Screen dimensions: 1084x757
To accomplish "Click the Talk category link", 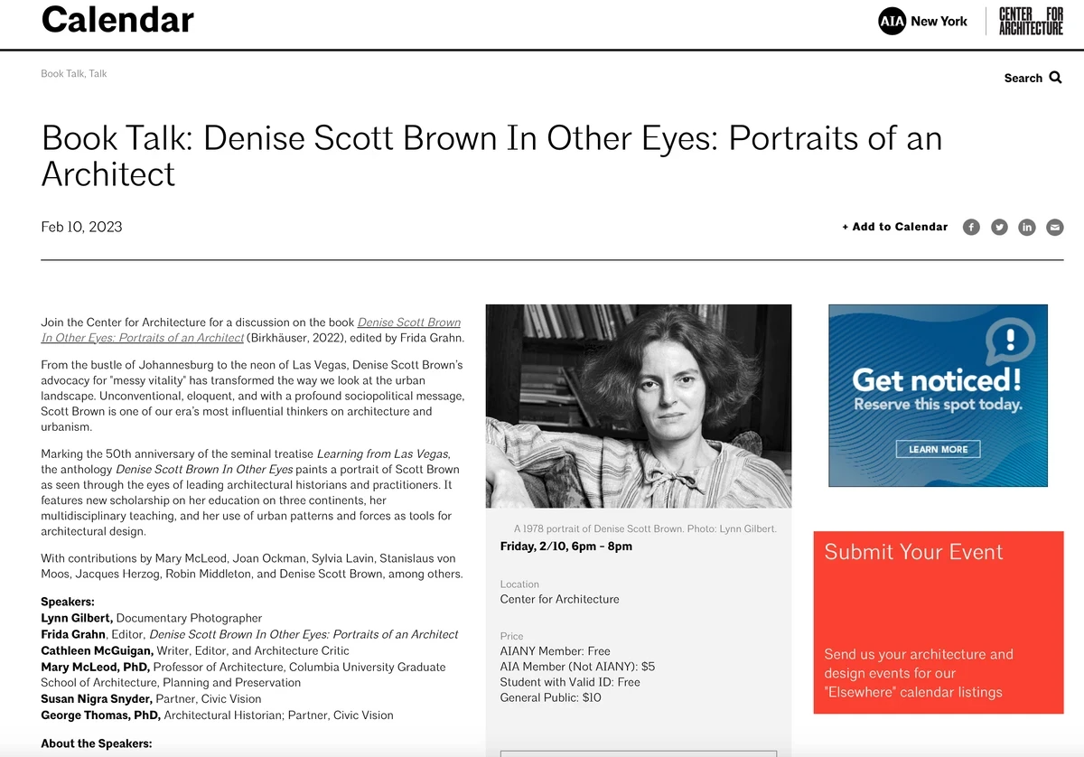I will [x=98, y=73].
